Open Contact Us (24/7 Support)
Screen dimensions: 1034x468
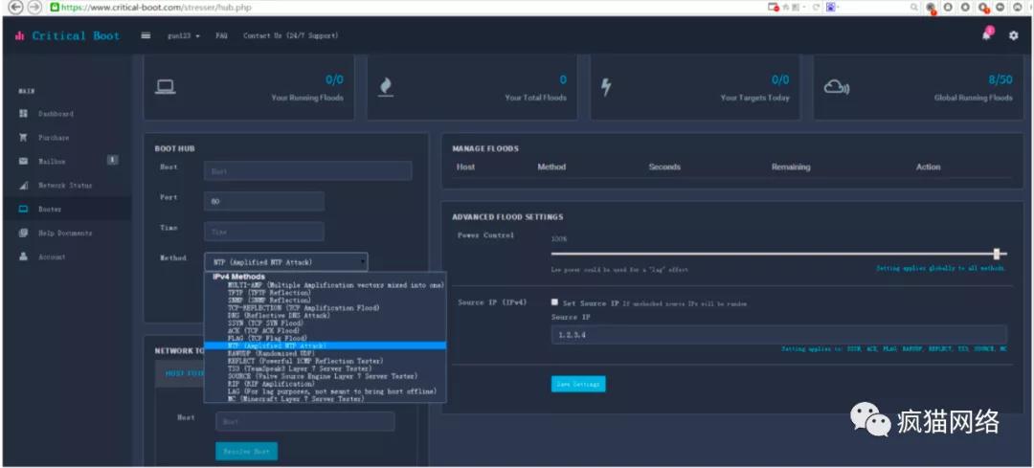tap(290, 36)
